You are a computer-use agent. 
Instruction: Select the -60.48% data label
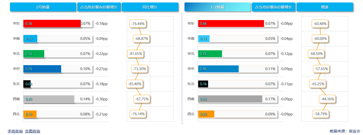click(320, 24)
